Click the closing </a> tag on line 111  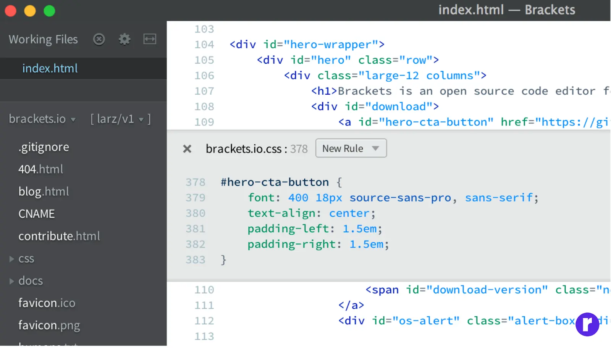351,305
